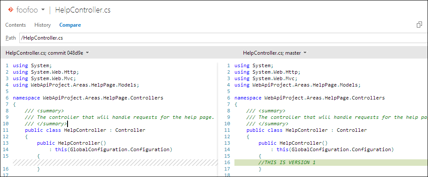Image resolution: width=428 pixels, height=177 pixels.
Task: Click the pop-out window icon at top right
Action: tap(419, 25)
